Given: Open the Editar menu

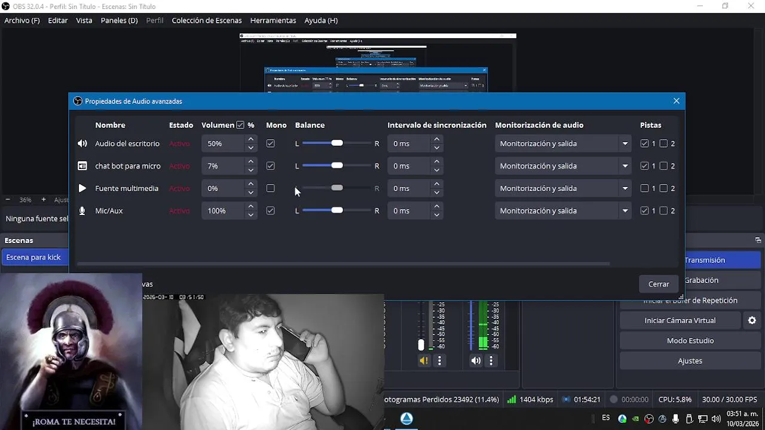Looking at the screenshot, I should tap(58, 20).
